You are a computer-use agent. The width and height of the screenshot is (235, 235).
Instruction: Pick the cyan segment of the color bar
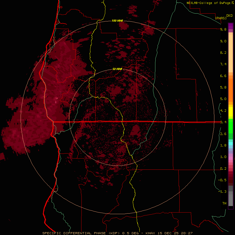[x=231, y=144]
